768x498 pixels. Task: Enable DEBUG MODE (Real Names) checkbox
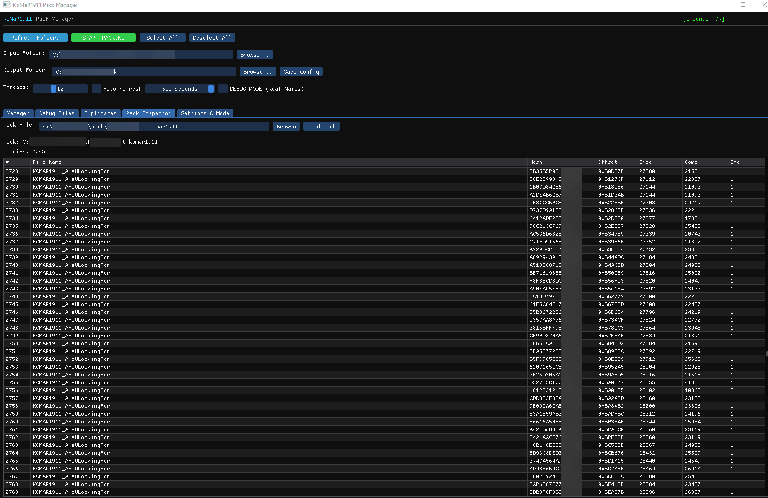tap(223, 89)
